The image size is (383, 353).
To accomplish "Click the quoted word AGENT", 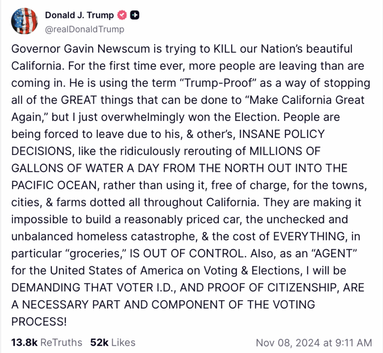I will pos(334,253).
